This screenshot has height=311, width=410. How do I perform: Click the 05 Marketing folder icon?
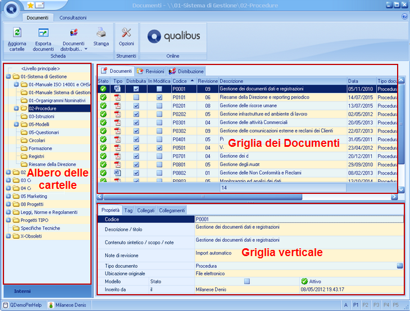tap(16, 196)
